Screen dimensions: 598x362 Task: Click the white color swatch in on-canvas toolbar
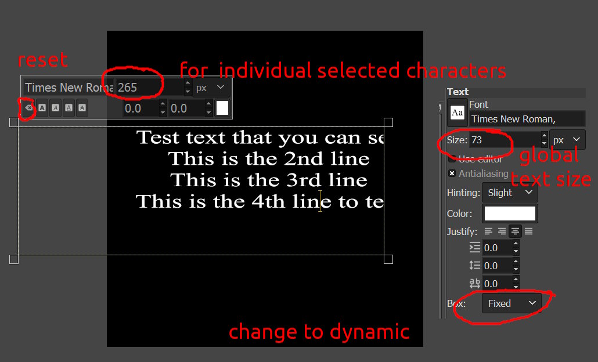(x=222, y=108)
